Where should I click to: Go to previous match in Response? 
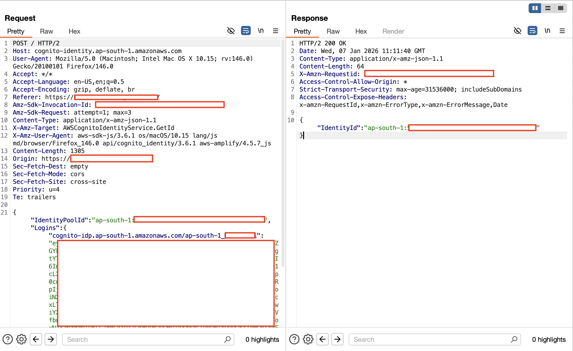[323, 339]
